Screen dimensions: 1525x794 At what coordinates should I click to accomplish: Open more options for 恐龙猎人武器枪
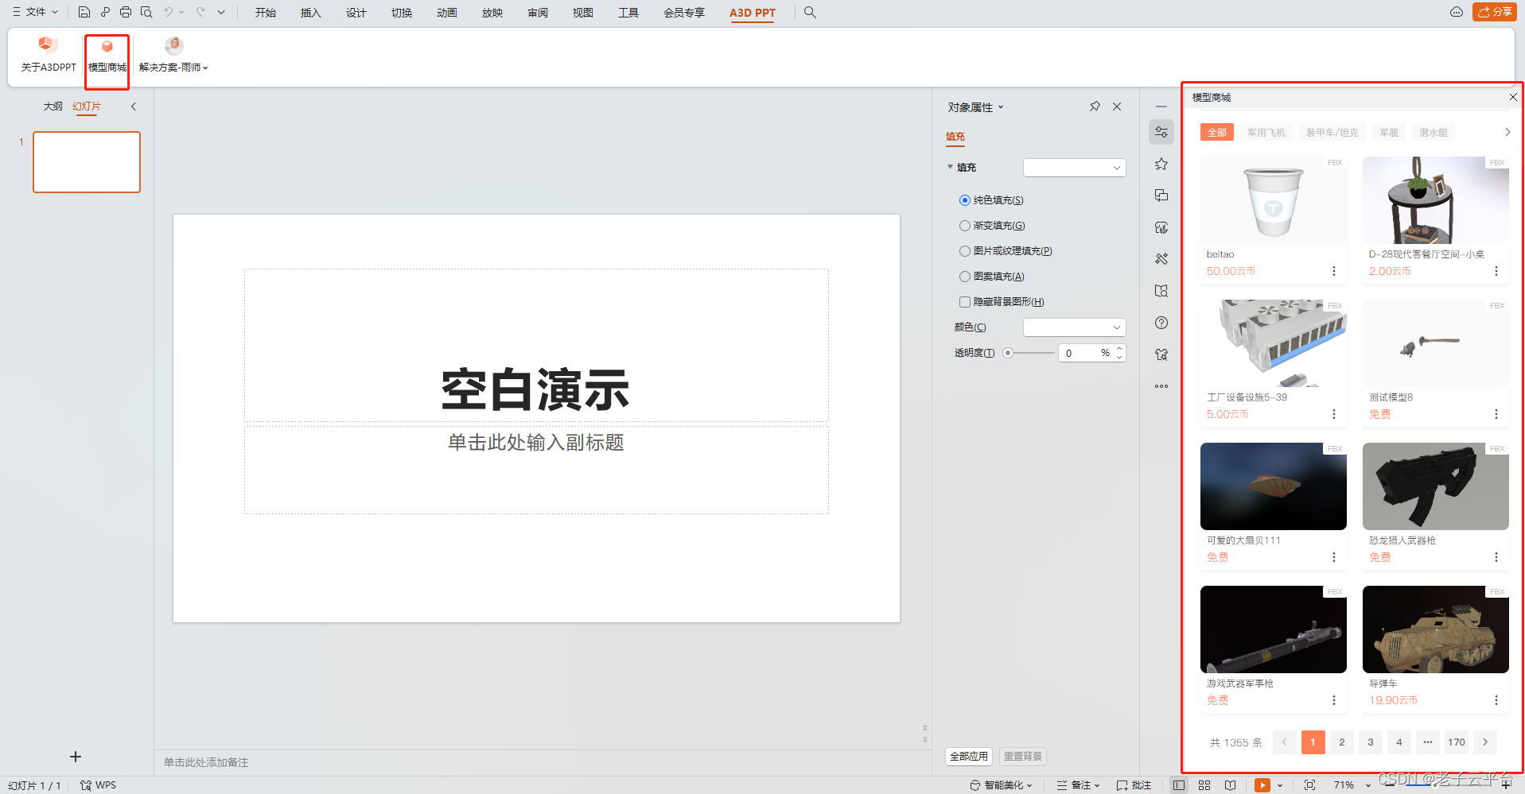1496,557
